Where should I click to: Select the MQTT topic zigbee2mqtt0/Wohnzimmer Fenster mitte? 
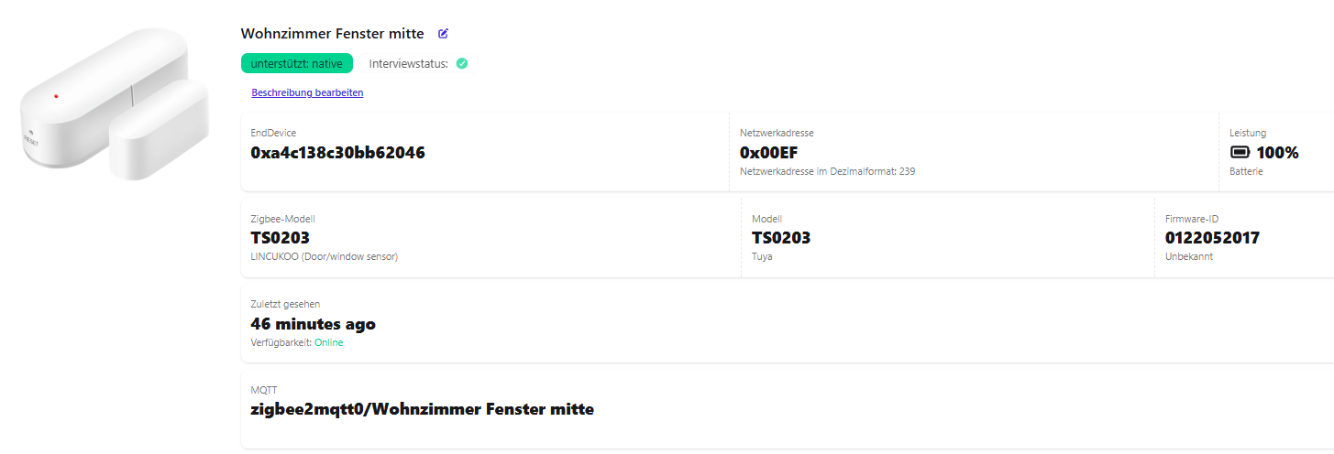(x=422, y=409)
